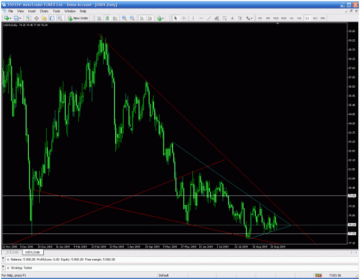Toggle chart auto scroll

coord(142,18)
